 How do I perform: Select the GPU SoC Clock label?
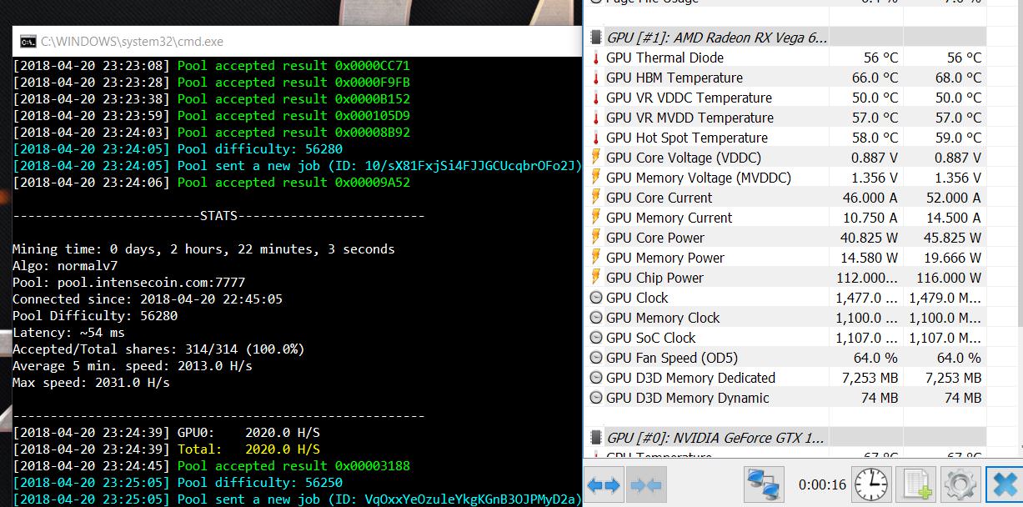(651, 338)
